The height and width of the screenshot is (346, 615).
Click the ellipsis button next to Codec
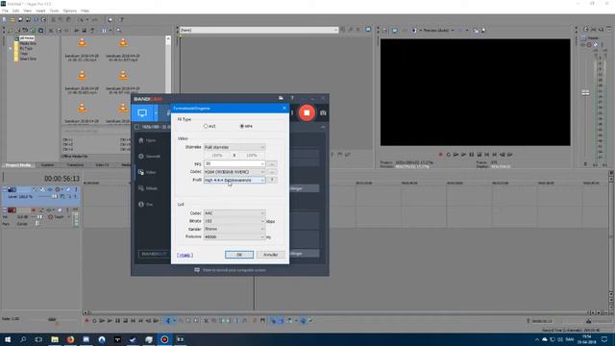(x=272, y=172)
